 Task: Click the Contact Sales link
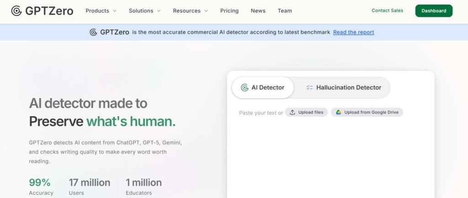point(387,10)
